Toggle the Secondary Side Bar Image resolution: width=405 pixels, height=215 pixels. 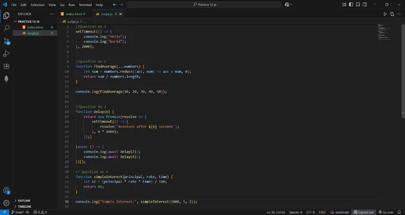click(x=364, y=5)
